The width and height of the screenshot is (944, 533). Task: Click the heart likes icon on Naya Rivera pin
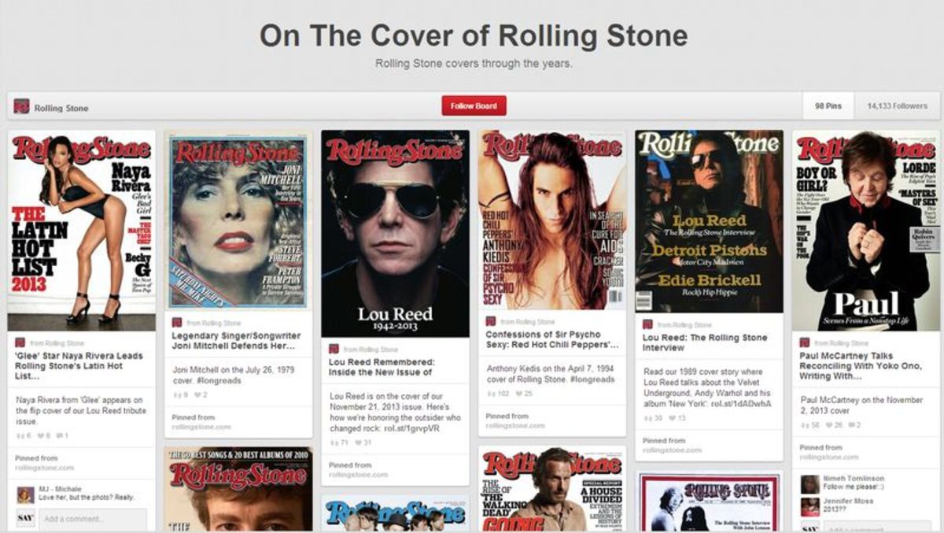(x=39, y=435)
